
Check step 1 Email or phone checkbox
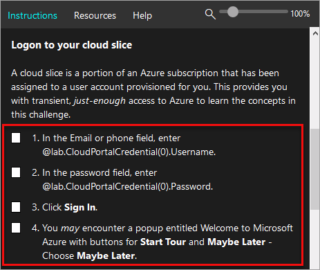pyautogui.click(x=16, y=138)
